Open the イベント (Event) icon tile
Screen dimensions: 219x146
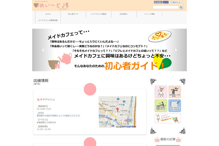click(161, 92)
